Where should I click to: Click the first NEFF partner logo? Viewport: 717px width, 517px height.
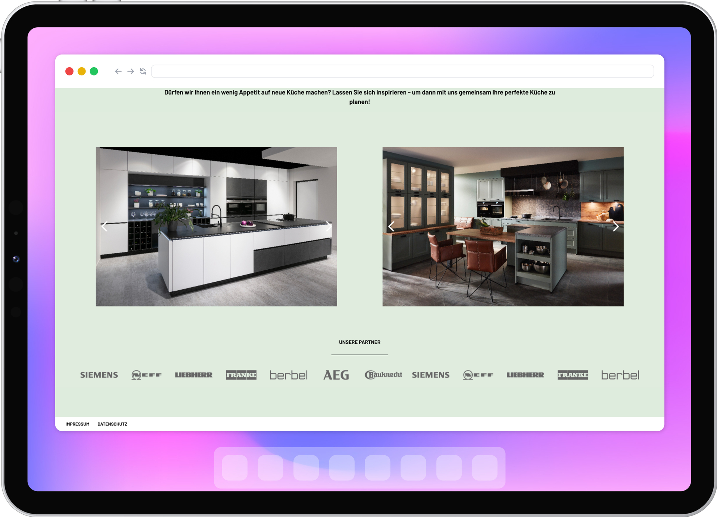(x=146, y=375)
